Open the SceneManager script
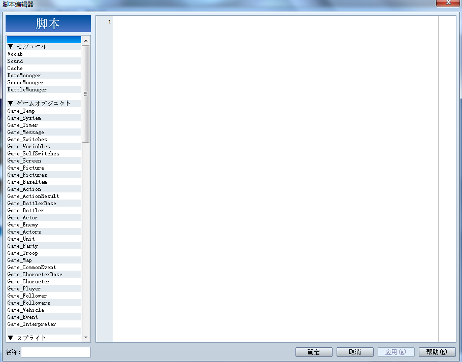This screenshot has height=362, width=462. pyautogui.click(x=25, y=82)
